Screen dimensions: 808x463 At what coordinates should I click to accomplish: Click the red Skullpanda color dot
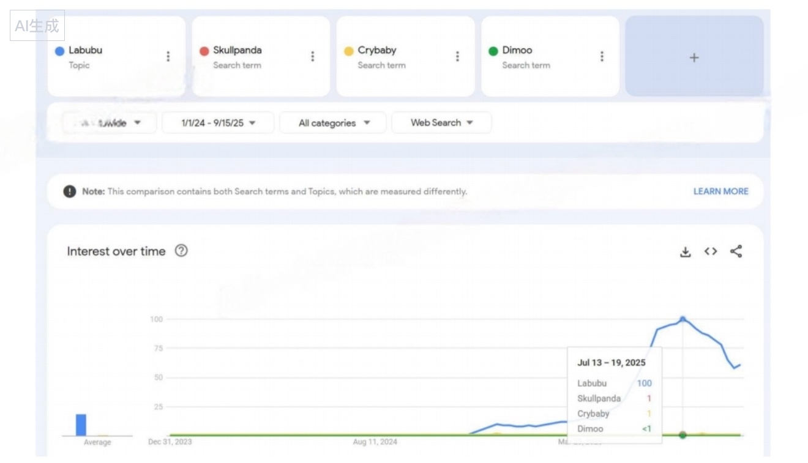click(x=204, y=51)
